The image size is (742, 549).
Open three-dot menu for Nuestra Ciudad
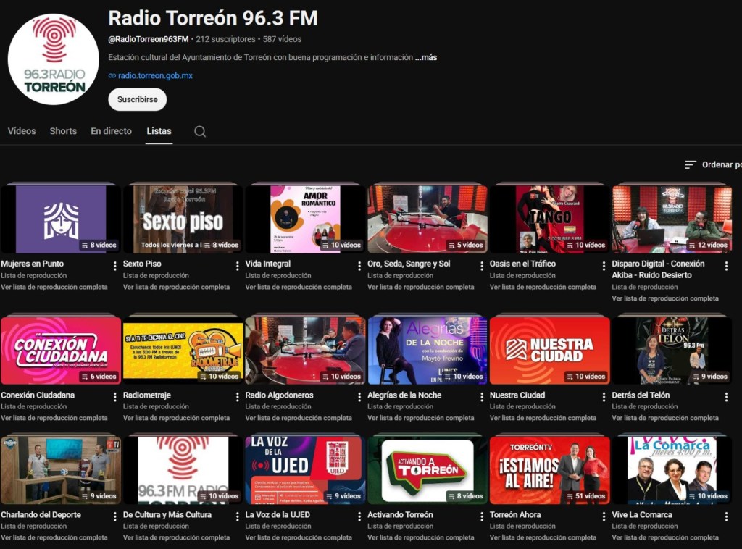pos(604,397)
